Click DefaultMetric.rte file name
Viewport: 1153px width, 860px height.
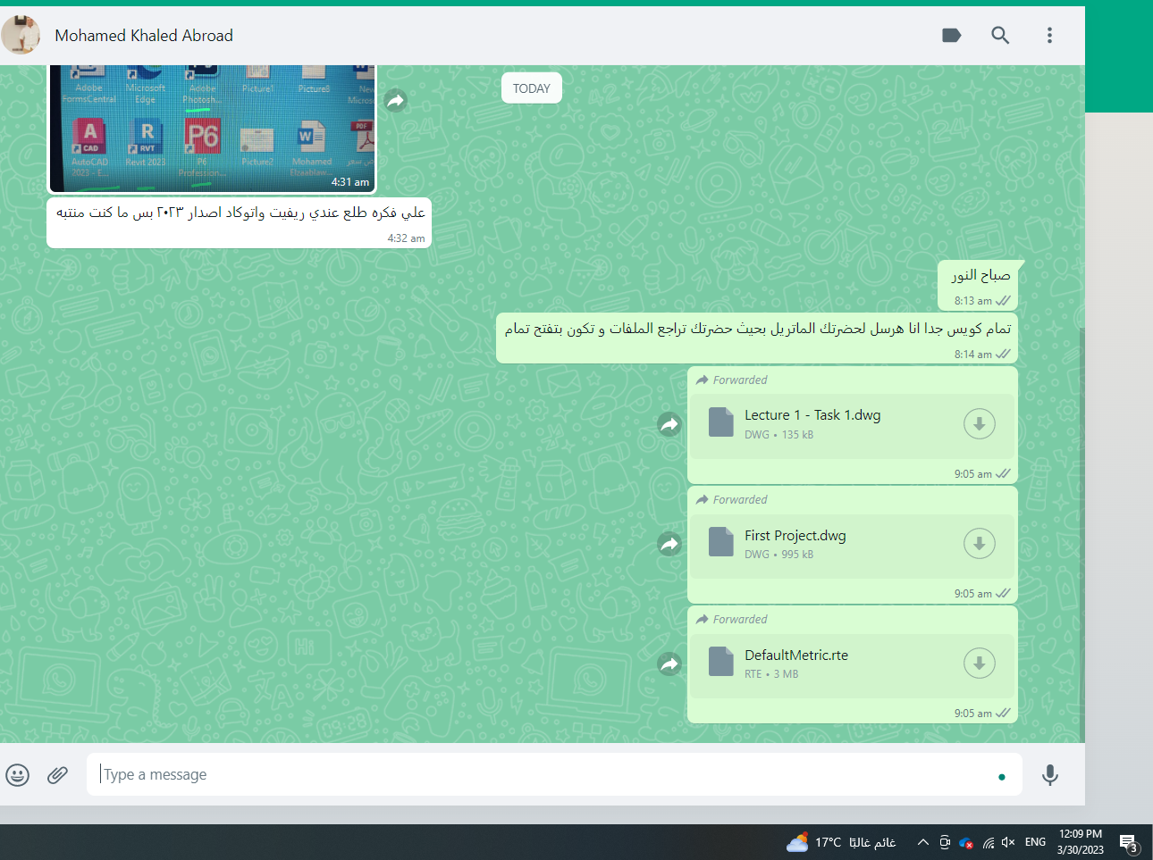796,655
